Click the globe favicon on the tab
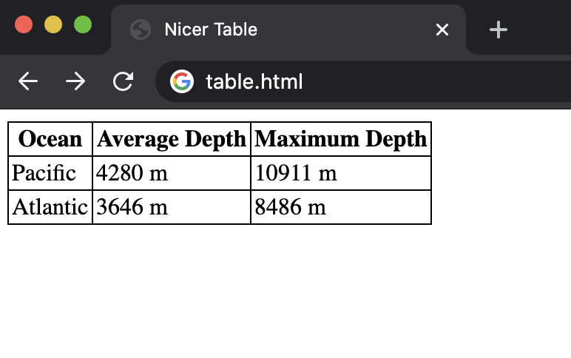This screenshot has height=358, width=571. point(140,30)
